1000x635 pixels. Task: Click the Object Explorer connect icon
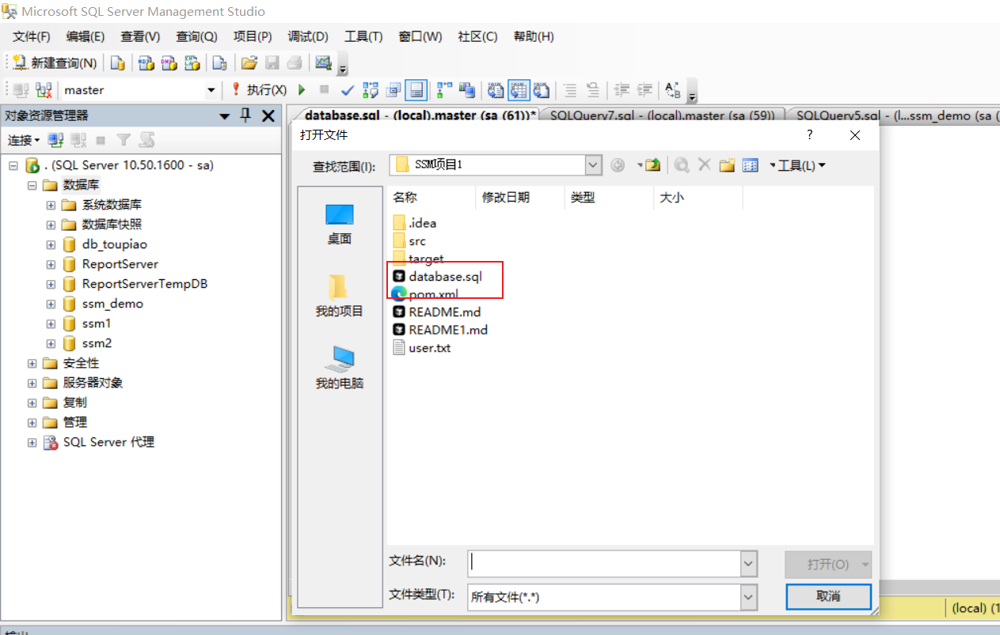(x=55, y=140)
